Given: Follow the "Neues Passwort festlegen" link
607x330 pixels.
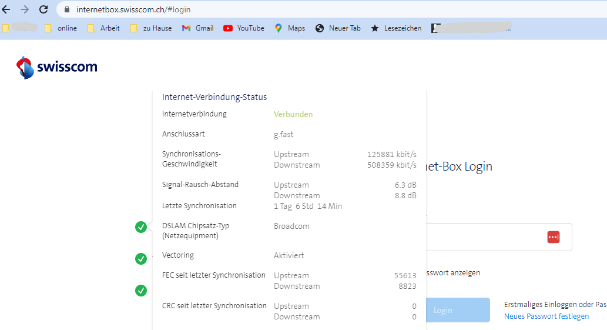Looking at the screenshot, I should click(x=546, y=316).
